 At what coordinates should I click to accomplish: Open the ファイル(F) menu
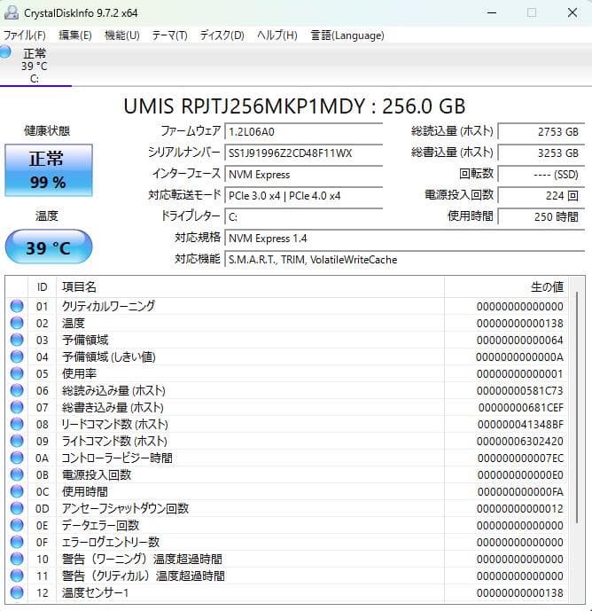click(x=24, y=35)
